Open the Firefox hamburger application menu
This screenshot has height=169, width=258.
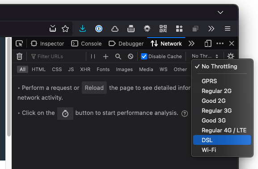click(x=228, y=29)
